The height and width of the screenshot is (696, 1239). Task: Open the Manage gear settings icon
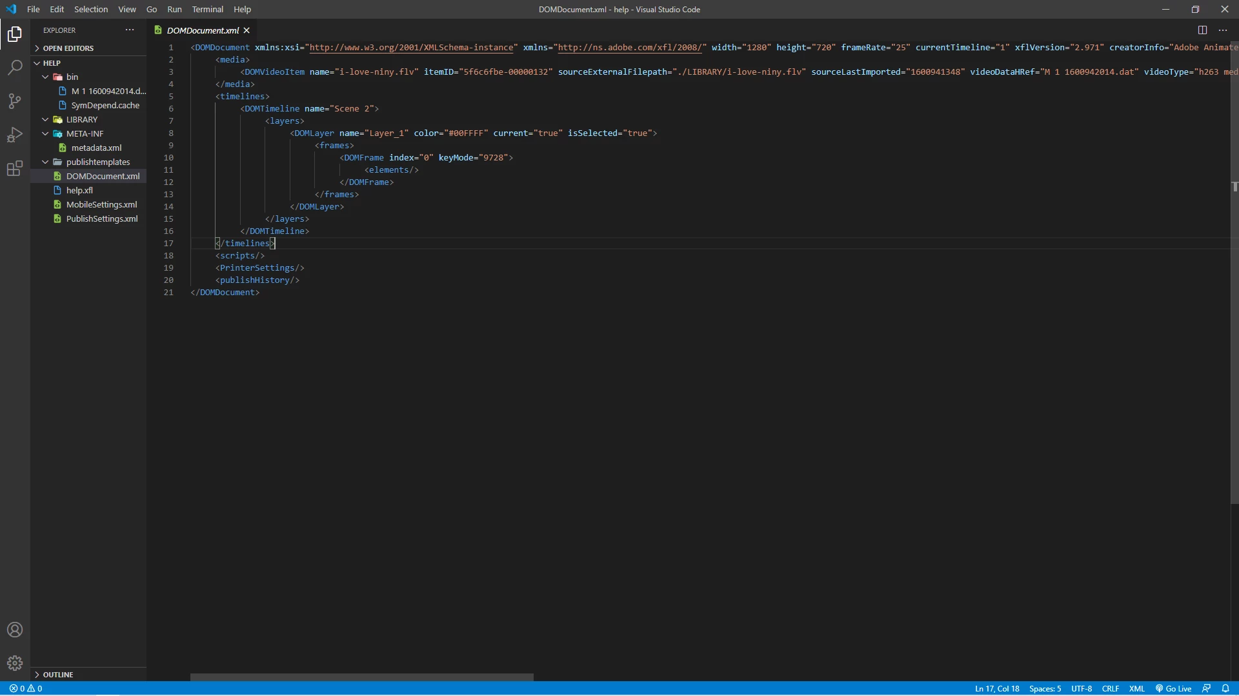[15, 663]
